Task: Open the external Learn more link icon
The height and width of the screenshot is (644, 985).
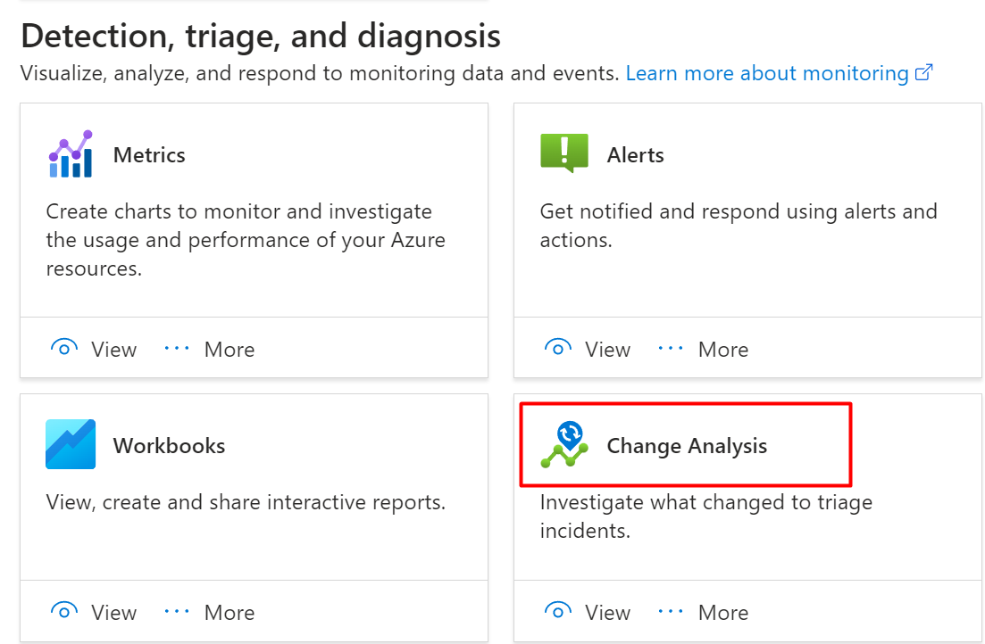Action: click(924, 73)
